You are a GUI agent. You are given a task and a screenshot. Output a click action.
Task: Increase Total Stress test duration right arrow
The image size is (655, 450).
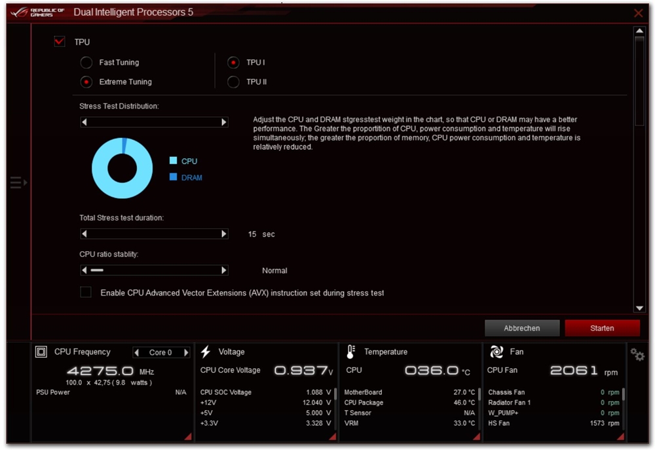pos(224,234)
